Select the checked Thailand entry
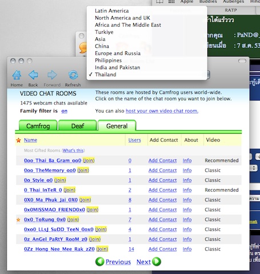This screenshot has width=260, height=274. click(105, 74)
